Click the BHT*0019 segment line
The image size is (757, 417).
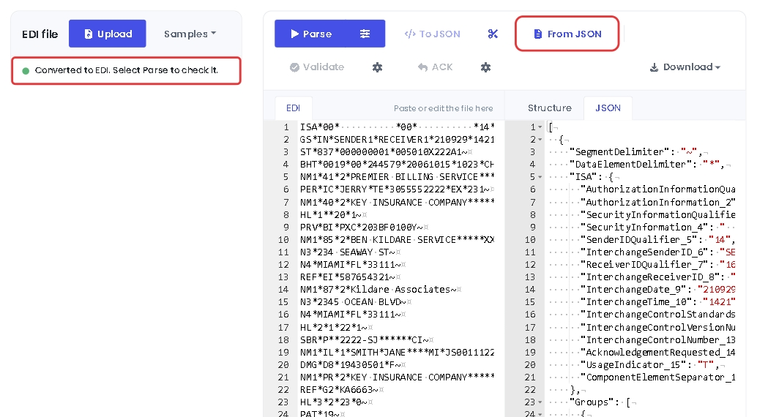[397, 165]
